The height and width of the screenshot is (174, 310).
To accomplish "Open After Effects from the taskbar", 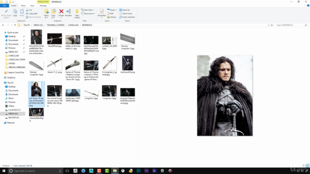I will (x=146, y=171).
